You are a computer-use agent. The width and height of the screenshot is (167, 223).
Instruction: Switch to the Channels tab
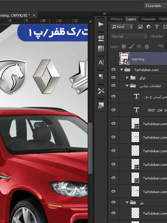click(x=149, y=19)
